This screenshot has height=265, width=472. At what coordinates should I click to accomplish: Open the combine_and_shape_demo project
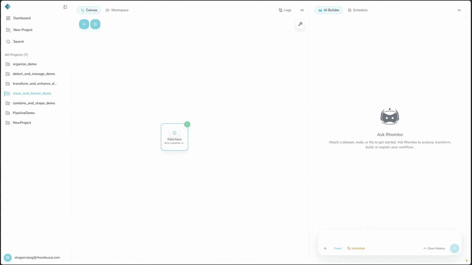click(x=34, y=103)
